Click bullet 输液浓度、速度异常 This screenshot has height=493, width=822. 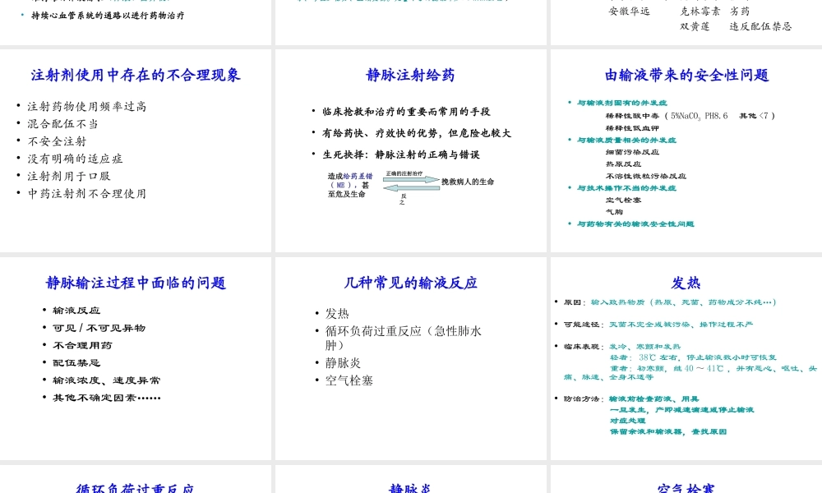click(x=106, y=380)
